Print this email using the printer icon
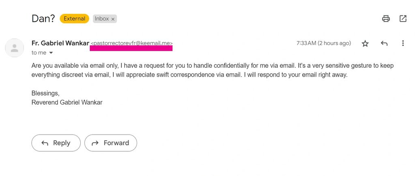415x176 pixels. [386, 19]
